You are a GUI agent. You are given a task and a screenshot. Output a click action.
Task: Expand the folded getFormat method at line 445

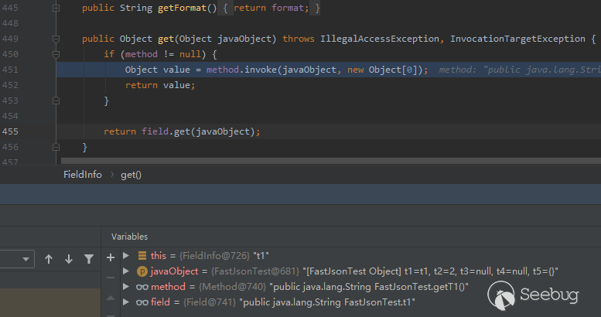coord(56,8)
